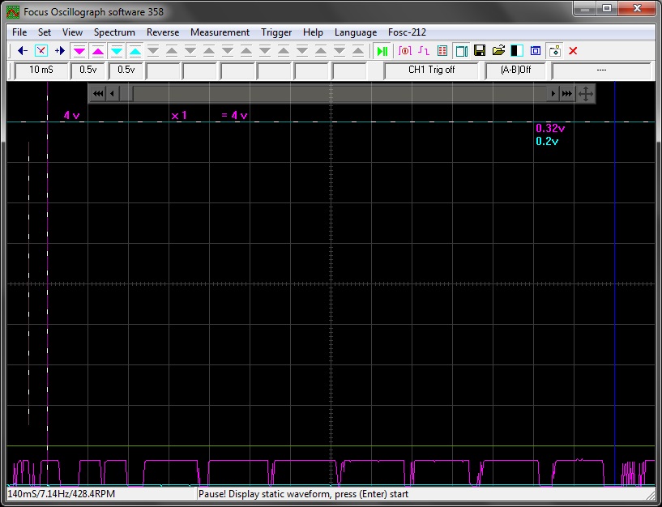
Task: Open the Spectrum menu
Action: click(x=114, y=32)
